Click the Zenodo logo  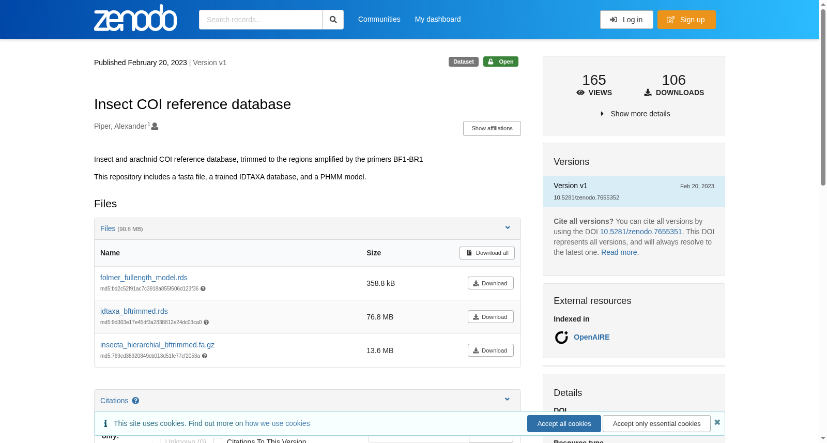click(135, 18)
